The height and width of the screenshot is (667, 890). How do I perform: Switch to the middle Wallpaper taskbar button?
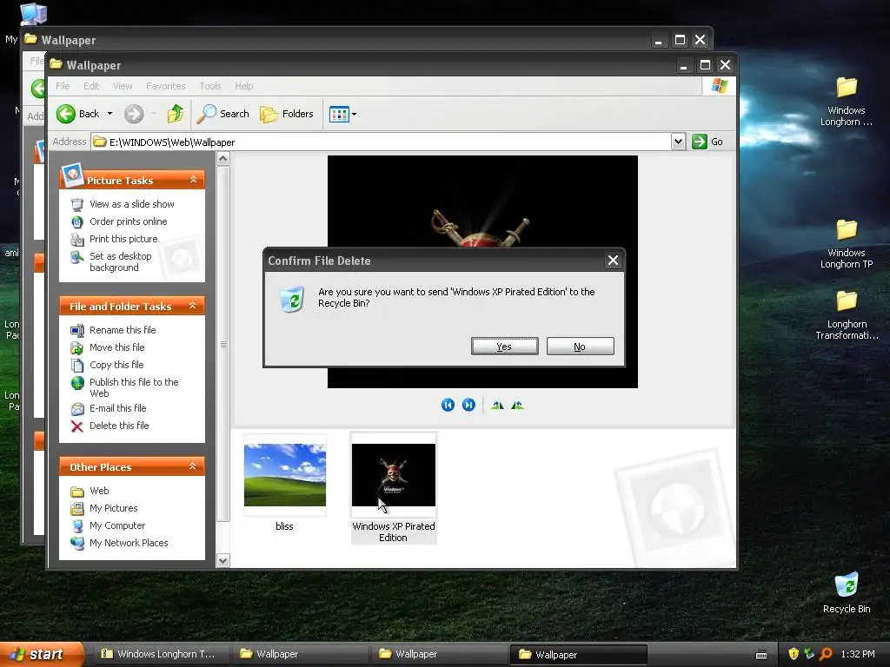pyautogui.click(x=439, y=654)
